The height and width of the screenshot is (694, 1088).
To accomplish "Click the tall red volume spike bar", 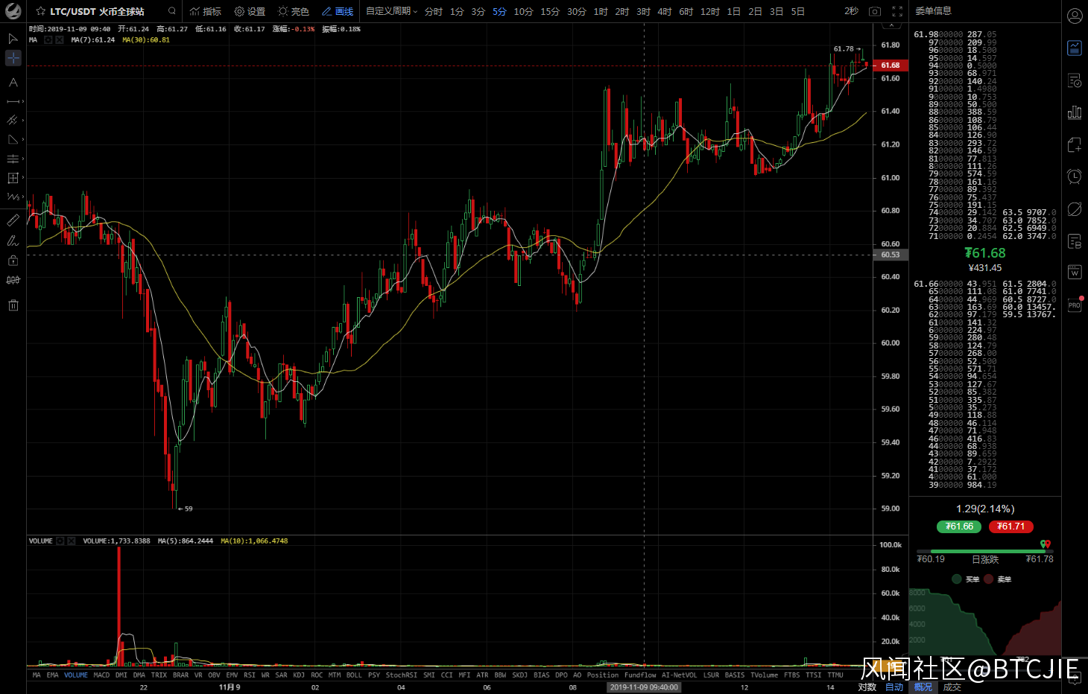I will [x=118, y=605].
